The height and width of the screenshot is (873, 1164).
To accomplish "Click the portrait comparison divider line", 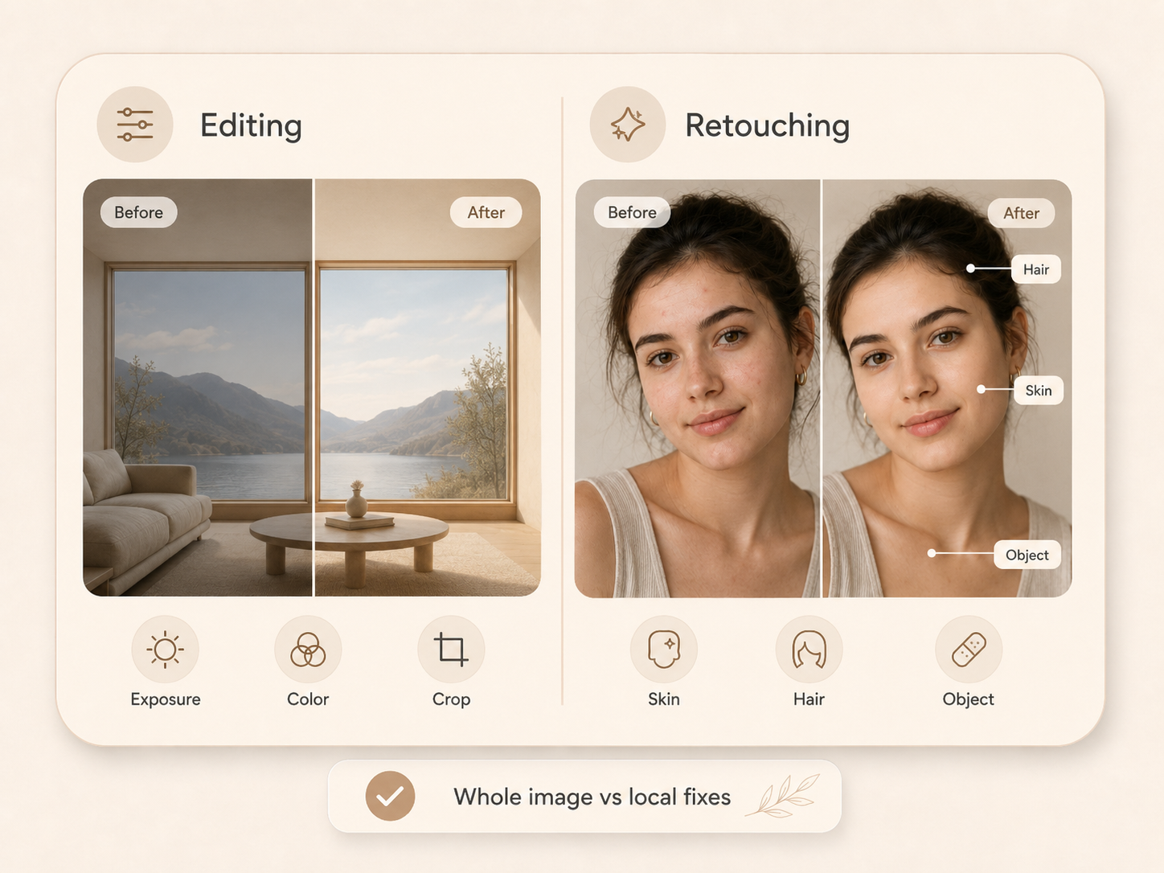I will coord(821,388).
